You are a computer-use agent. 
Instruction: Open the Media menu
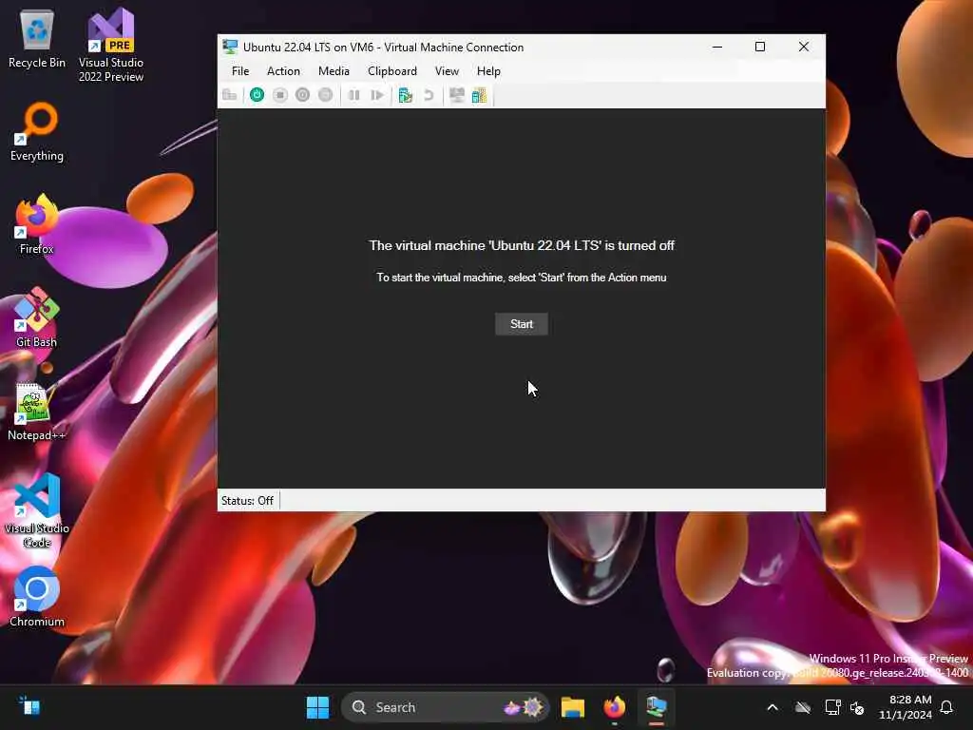point(334,70)
